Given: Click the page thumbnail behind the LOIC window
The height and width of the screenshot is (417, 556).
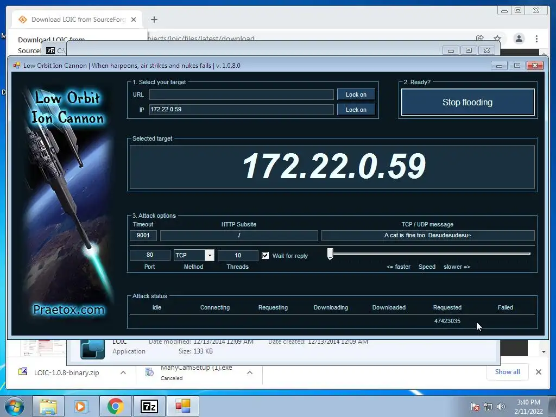Looking at the screenshot, I should [x=43, y=348].
